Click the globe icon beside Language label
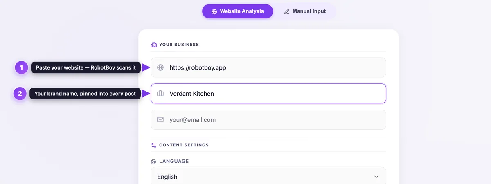 153,162
